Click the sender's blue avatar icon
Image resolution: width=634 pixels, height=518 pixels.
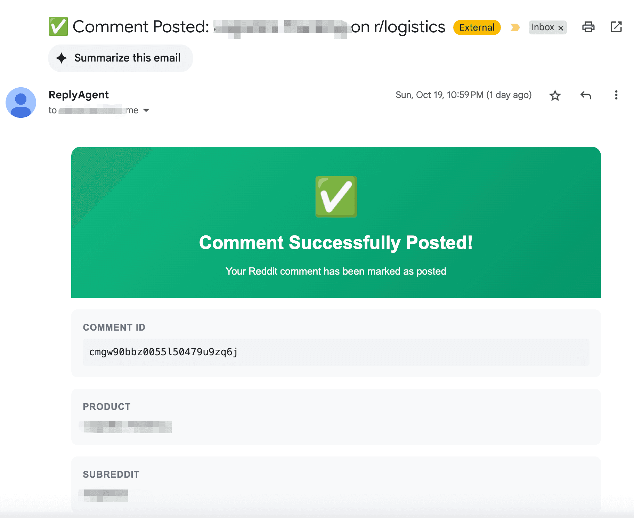pyautogui.click(x=21, y=103)
